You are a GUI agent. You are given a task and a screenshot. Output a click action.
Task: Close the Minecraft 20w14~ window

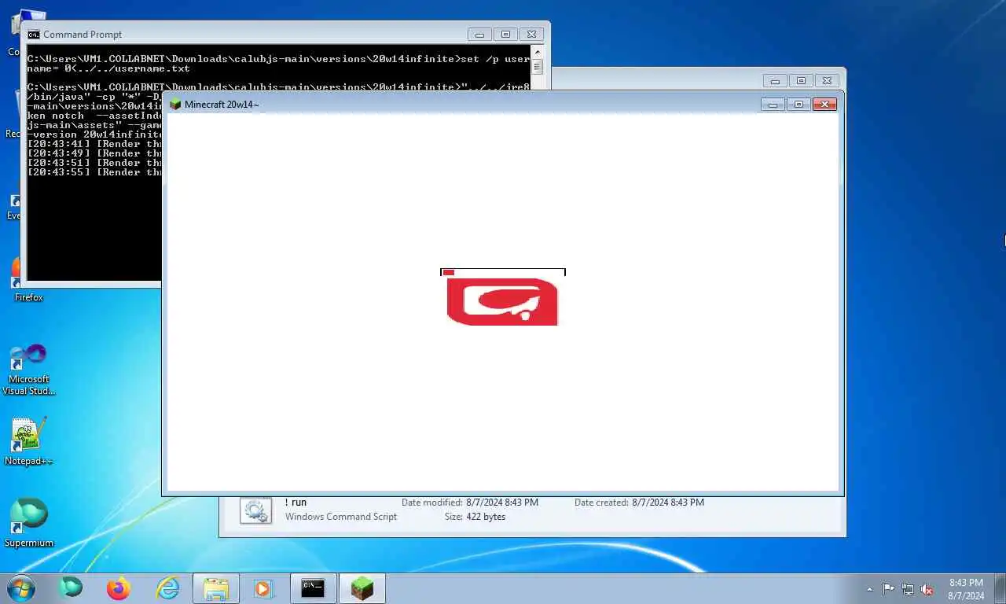824,105
